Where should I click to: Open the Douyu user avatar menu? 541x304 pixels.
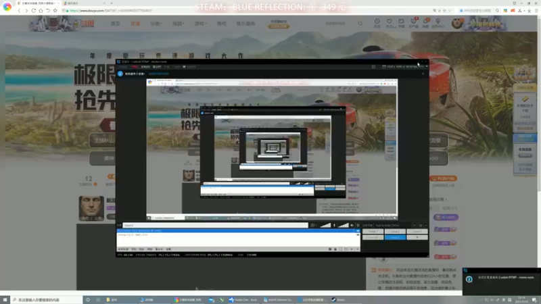pyautogui.click(x=457, y=24)
